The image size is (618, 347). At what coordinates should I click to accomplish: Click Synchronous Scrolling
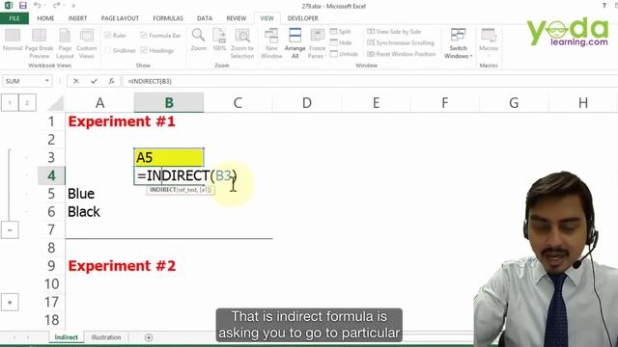[x=401, y=42]
